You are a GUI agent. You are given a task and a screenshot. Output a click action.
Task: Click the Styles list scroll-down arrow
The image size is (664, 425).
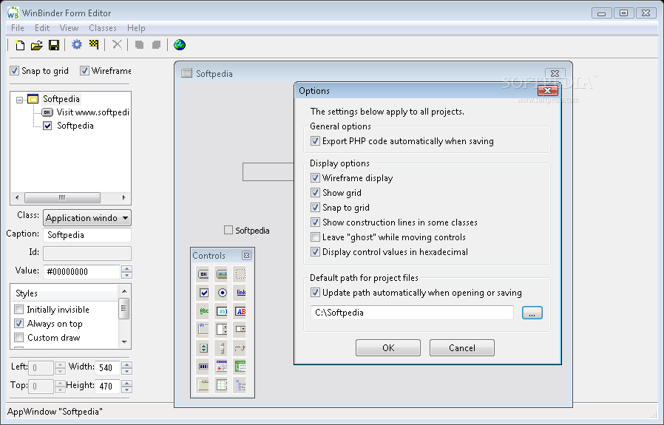tap(124, 341)
